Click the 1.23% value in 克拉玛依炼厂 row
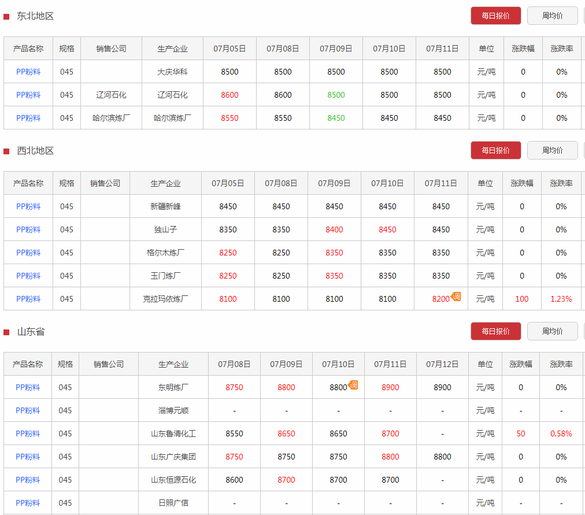The width and height of the screenshot is (585, 515). tap(561, 299)
